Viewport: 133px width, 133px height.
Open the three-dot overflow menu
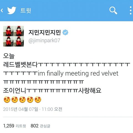pyautogui.click(x=131, y=11)
